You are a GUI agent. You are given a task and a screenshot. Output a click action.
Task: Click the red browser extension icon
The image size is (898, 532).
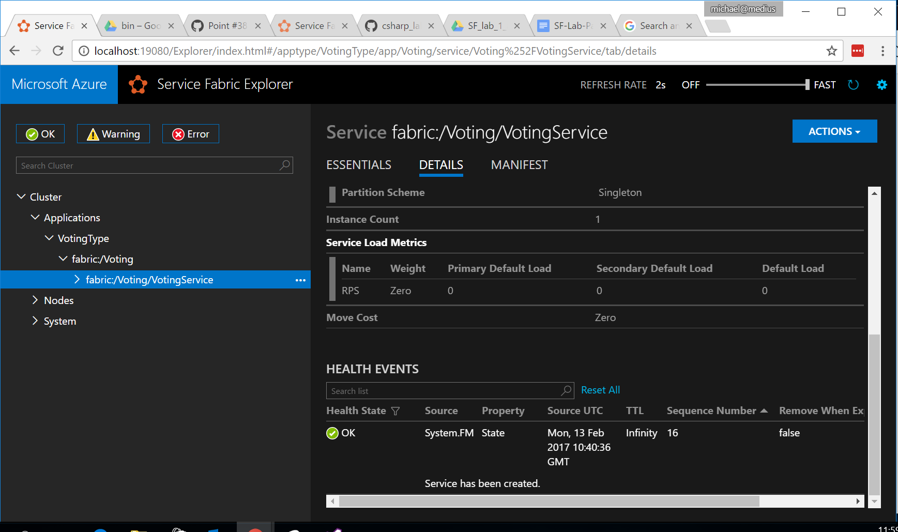point(858,51)
